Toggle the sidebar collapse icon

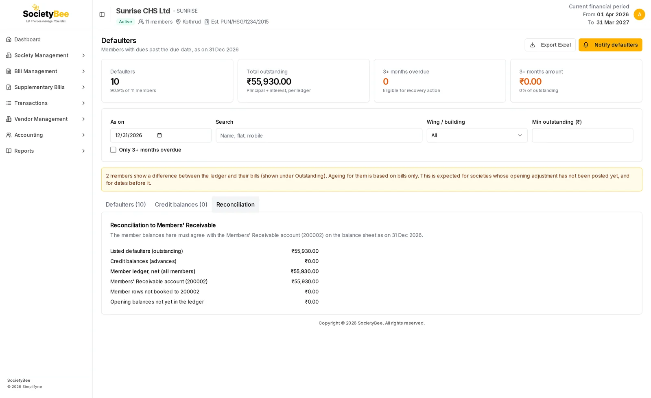[102, 15]
